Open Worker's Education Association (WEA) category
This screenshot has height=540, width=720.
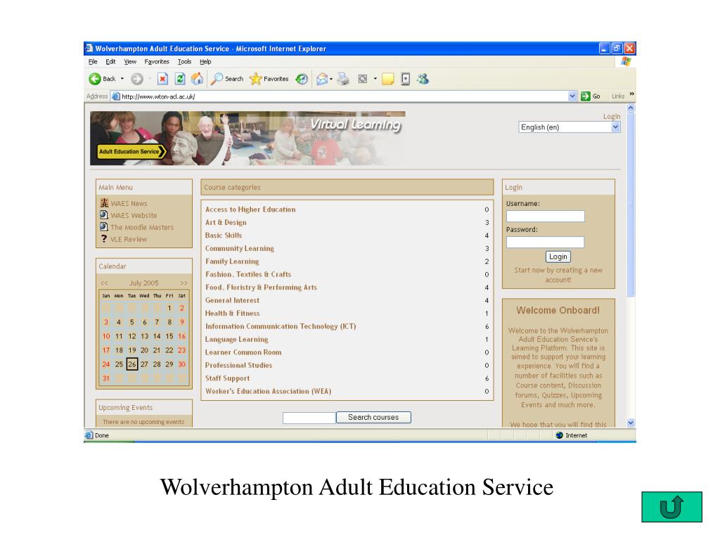click(x=268, y=391)
